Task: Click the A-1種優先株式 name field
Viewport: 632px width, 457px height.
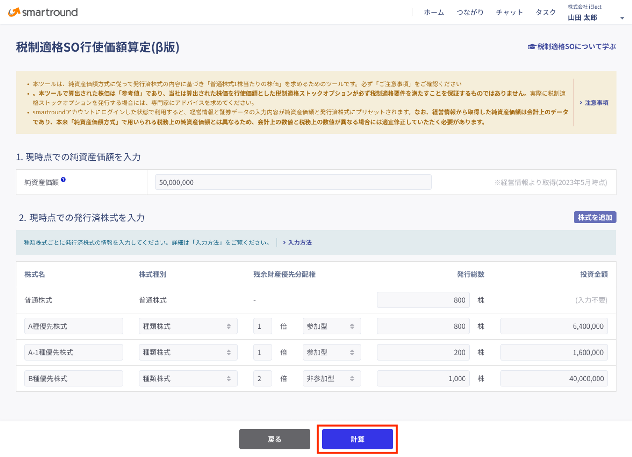Action: [x=73, y=352]
